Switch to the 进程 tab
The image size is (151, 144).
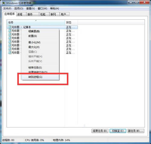[21, 14]
